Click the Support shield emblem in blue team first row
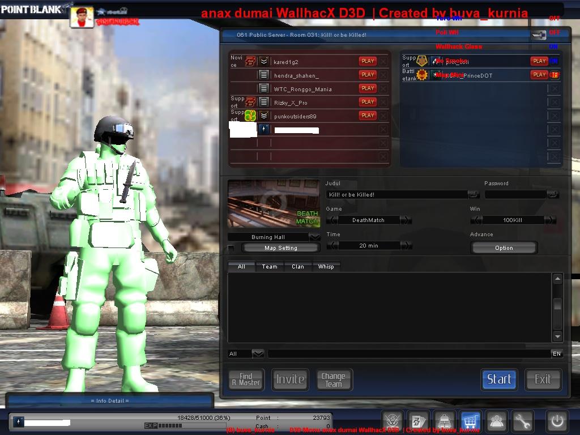 (422, 61)
